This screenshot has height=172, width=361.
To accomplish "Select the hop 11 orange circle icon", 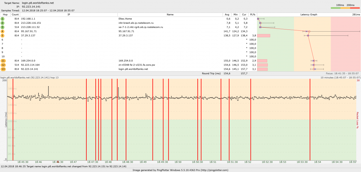I will point(3,61).
